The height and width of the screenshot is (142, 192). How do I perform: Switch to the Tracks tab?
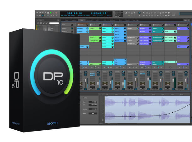pyautogui.click(x=66, y=20)
